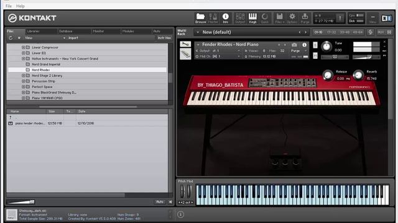Toggle the Info pane toolbar icon
Viewport: 398px width, 223px height.
(225, 18)
